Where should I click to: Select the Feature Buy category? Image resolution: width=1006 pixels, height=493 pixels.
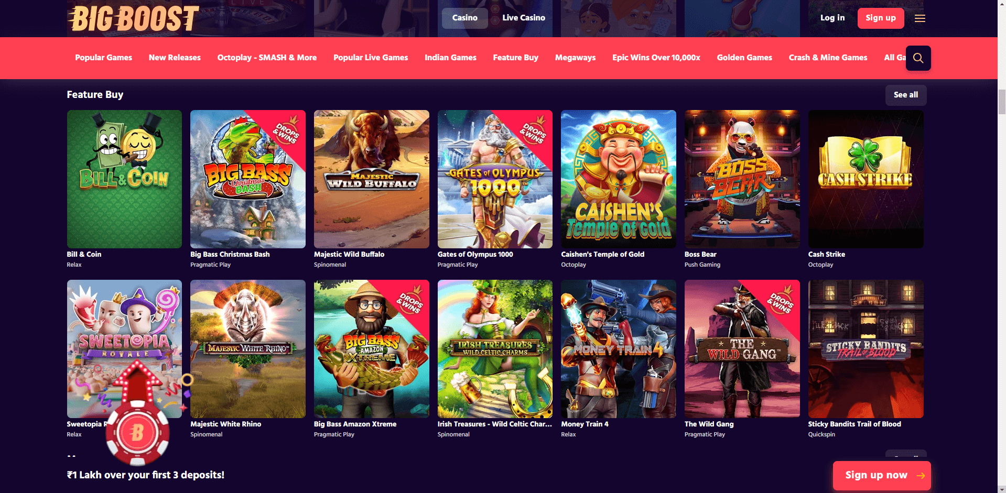(x=515, y=58)
